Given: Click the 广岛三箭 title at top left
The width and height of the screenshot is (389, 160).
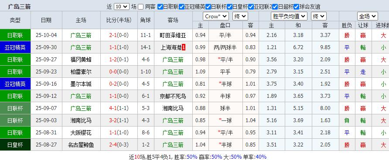Looking at the screenshot, I should tap(19, 7).
